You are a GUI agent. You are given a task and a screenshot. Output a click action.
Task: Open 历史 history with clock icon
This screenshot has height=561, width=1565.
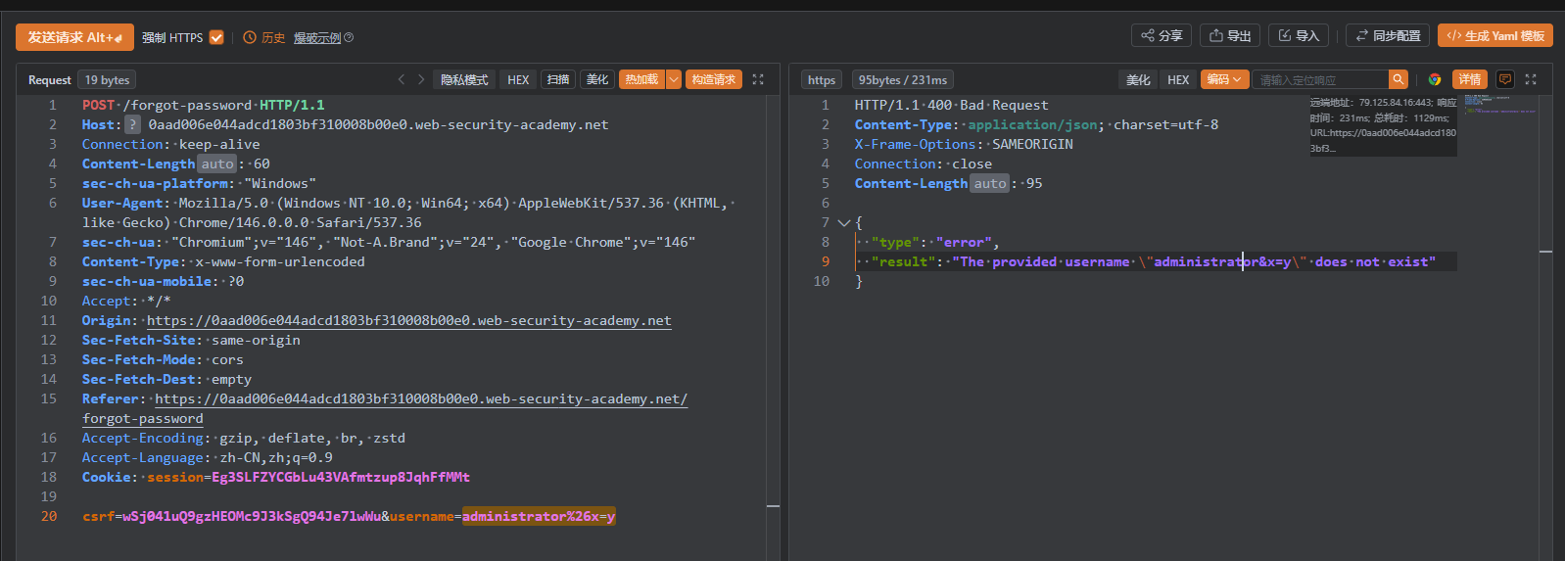(x=263, y=37)
